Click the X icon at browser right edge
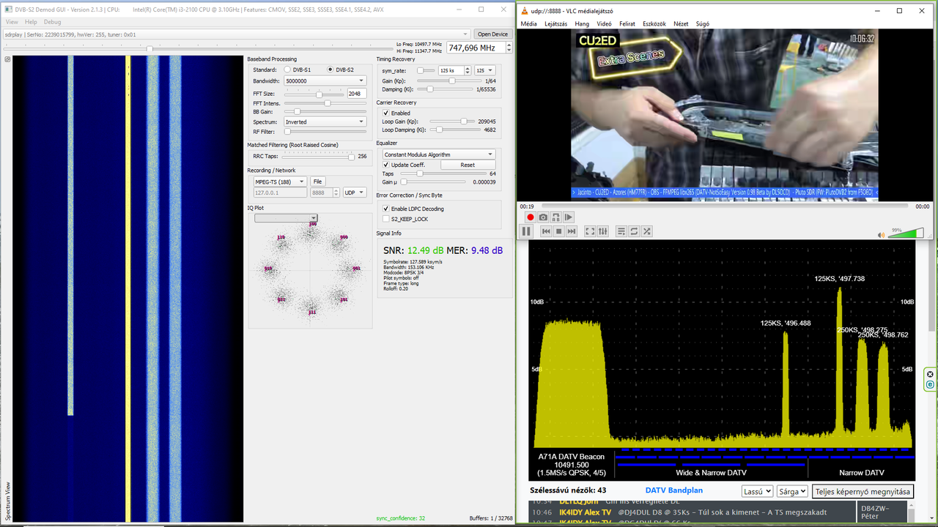This screenshot has width=938, height=527. point(931,375)
